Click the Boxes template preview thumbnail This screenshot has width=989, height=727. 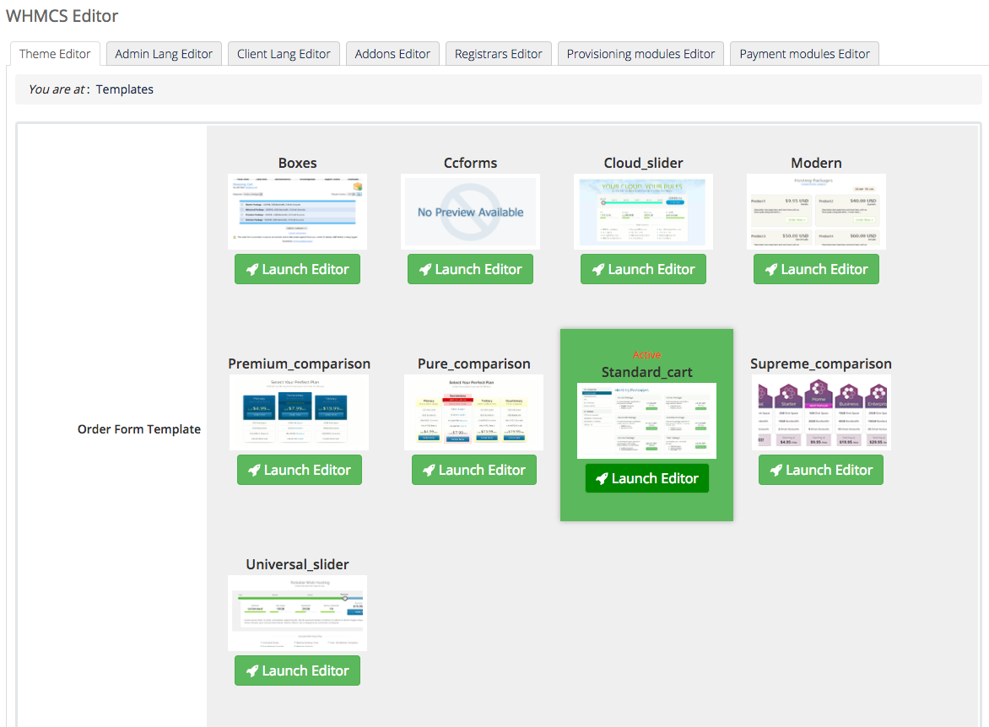pos(297,212)
